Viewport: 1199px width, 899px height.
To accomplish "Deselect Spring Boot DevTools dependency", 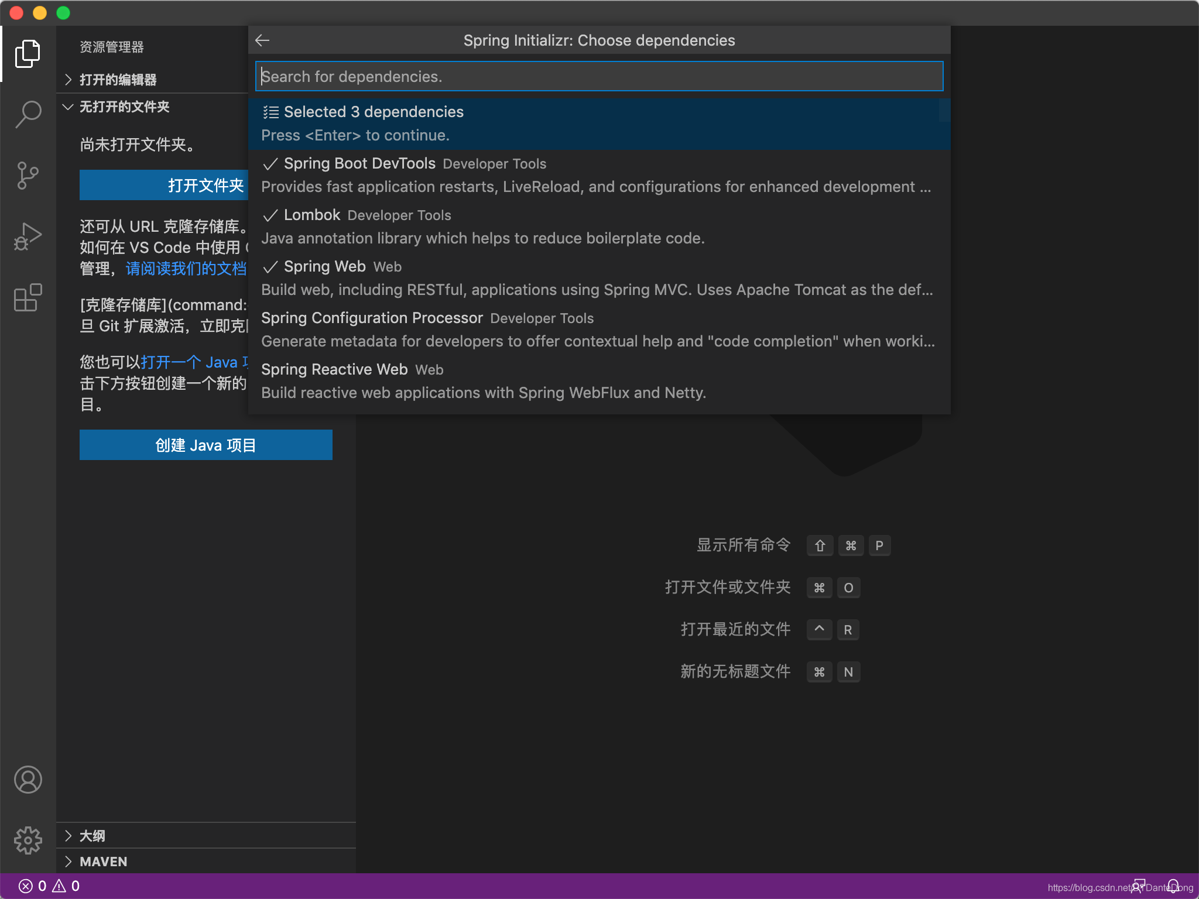I will click(x=599, y=175).
